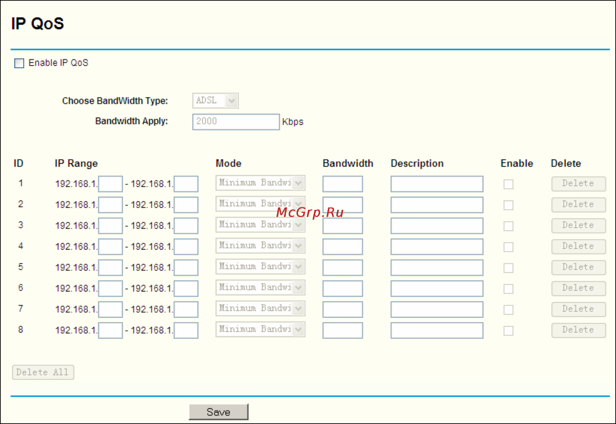Focus end IP field of rule 3
This screenshot has height=424, width=616.
coord(186,226)
